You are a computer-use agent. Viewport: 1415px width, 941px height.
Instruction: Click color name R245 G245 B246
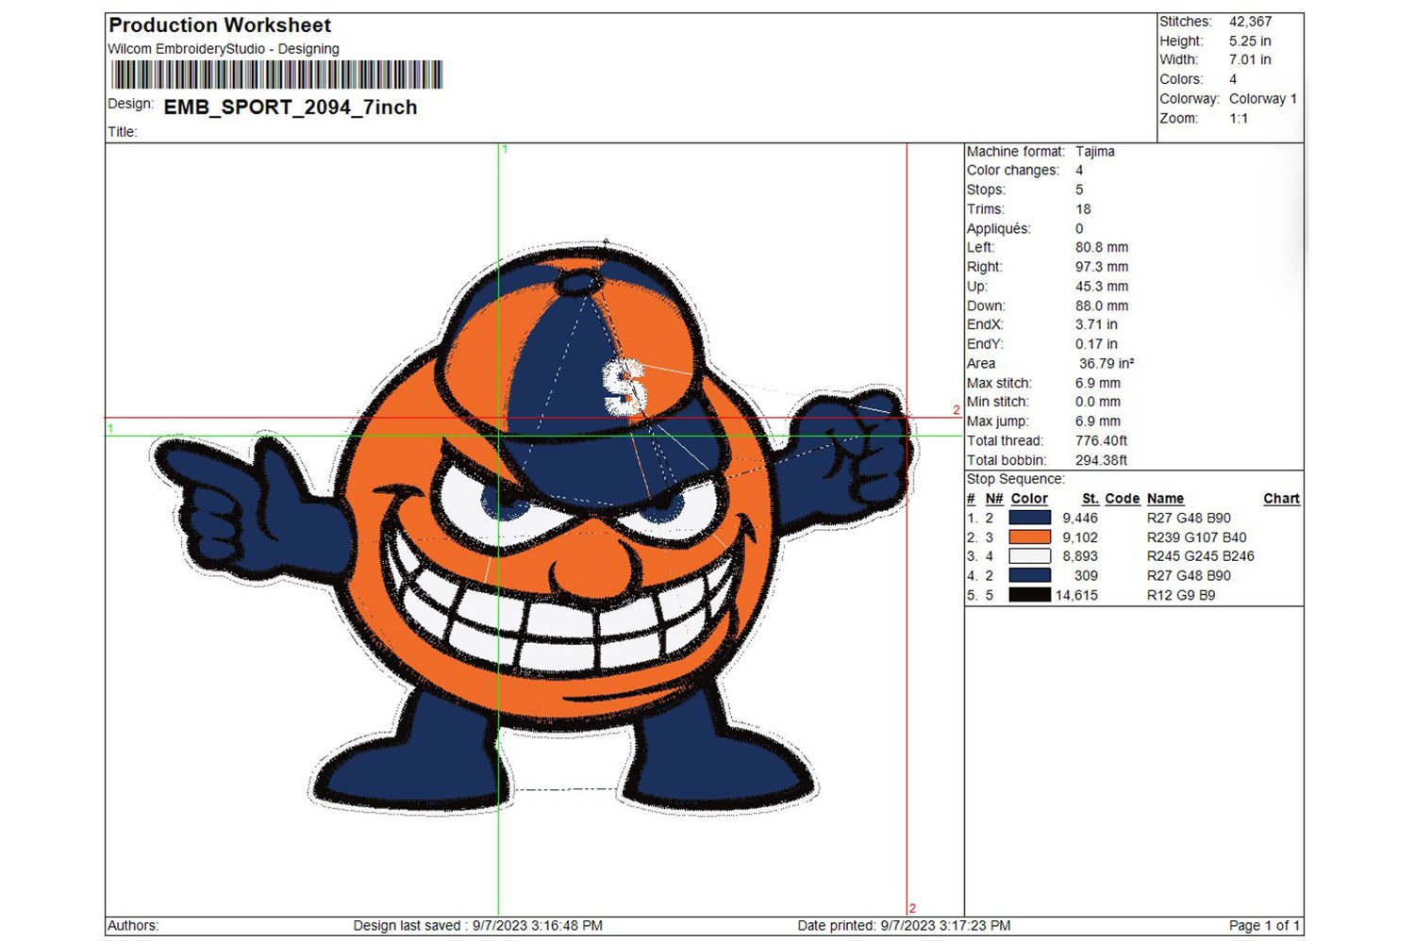[x=1201, y=556]
